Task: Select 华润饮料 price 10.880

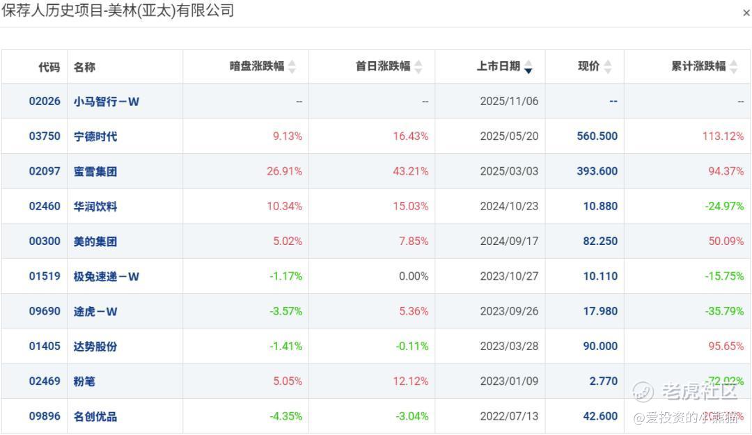Action: [600, 206]
